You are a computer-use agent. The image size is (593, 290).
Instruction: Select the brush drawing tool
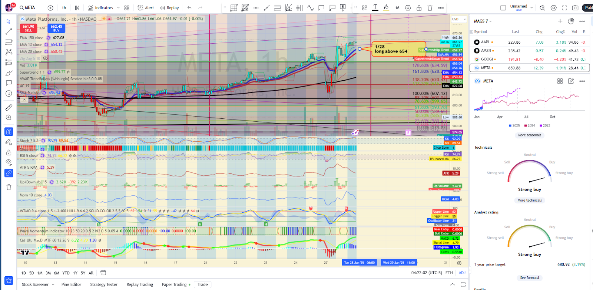[x=9, y=73]
